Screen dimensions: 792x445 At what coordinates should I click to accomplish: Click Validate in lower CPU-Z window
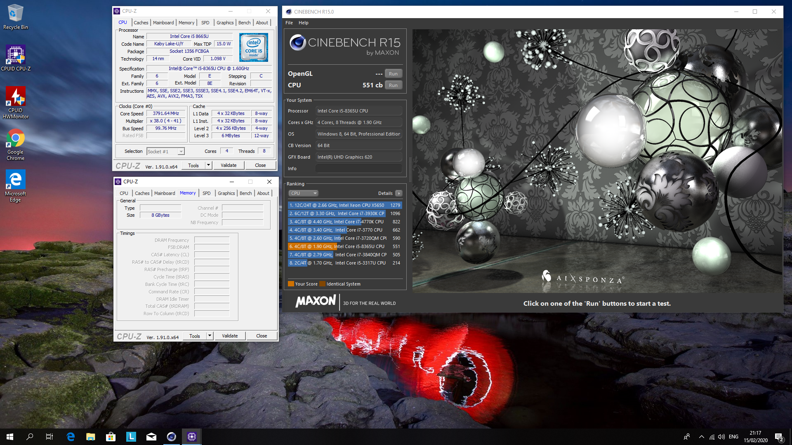[230, 336]
